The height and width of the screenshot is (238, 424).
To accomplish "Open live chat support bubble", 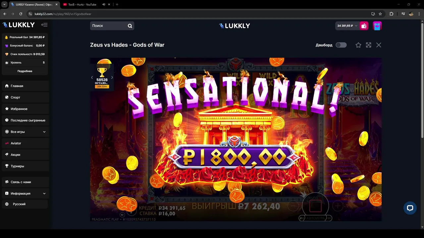I will click(x=410, y=208).
